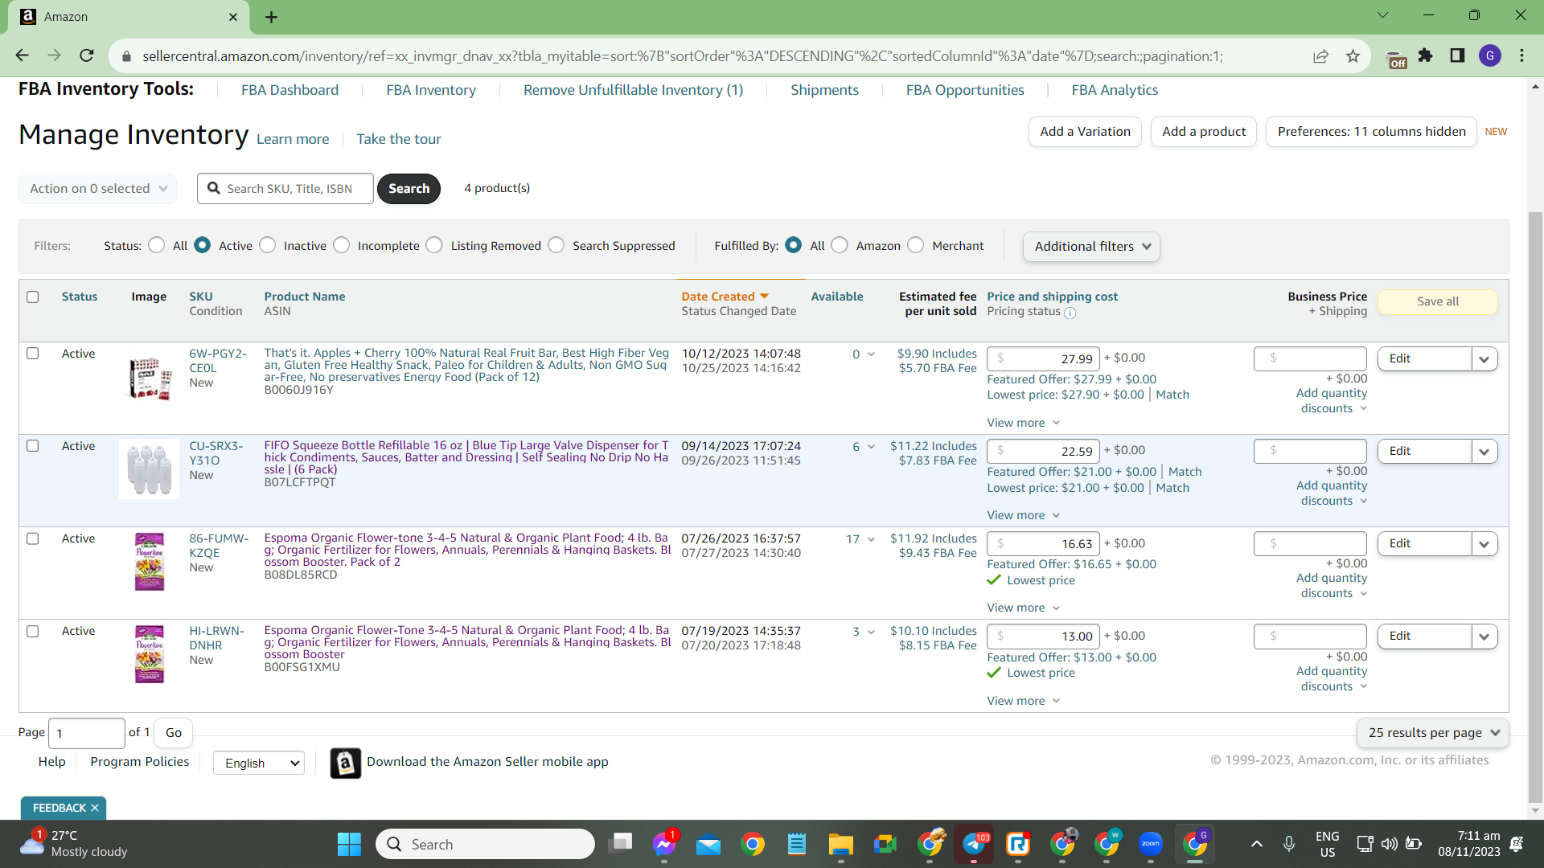Go back to the previous browser page
1544x868 pixels.
click(x=22, y=55)
